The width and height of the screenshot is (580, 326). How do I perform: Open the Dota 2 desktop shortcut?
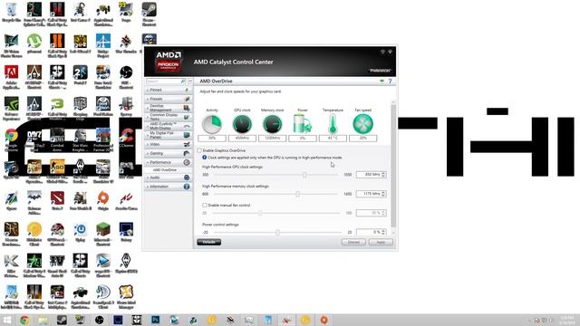pos(57,201)
